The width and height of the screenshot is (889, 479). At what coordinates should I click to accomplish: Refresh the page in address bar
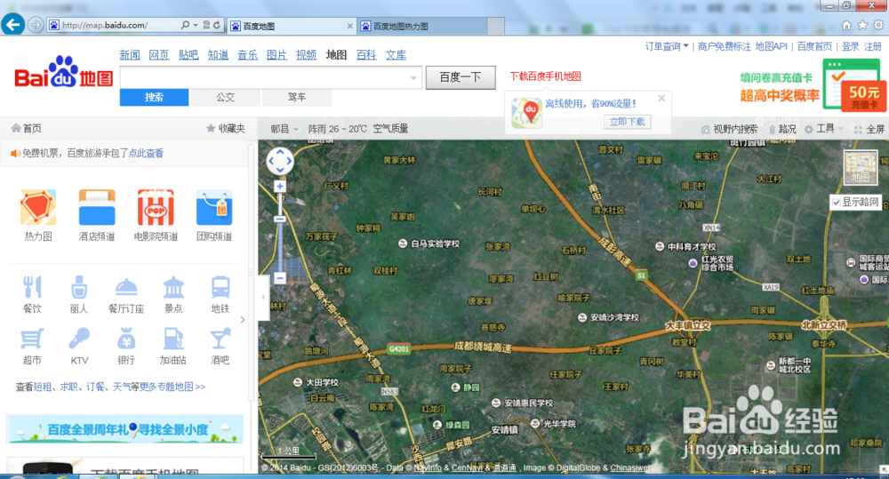[x=217, y=25]
